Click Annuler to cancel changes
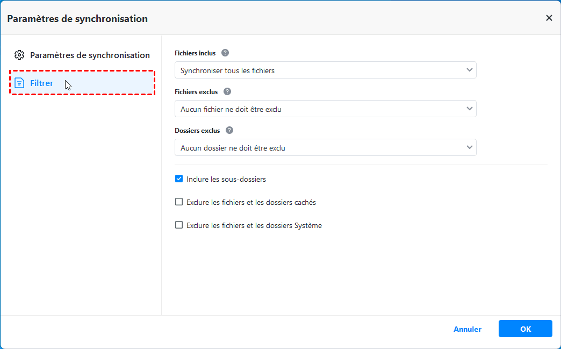The image size is (561, 349). pos(467,329)
